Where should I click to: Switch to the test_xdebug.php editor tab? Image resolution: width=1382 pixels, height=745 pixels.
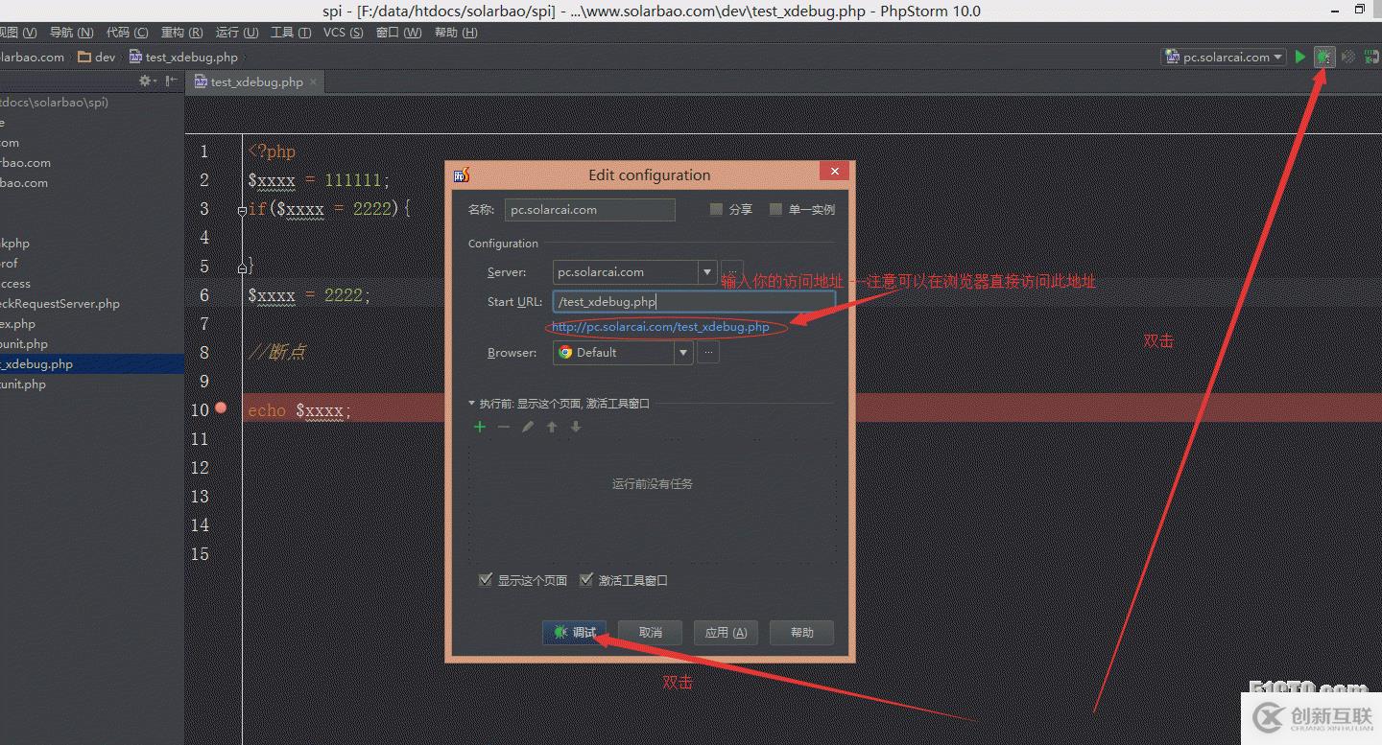[x=256, y=82]
